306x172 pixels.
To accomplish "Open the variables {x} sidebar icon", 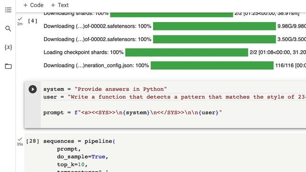I will pyautogui.click(x=8, y=47).
